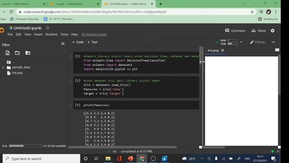Click the address bar URL
This screenshot has width=289, height=163.
point(95,12)
